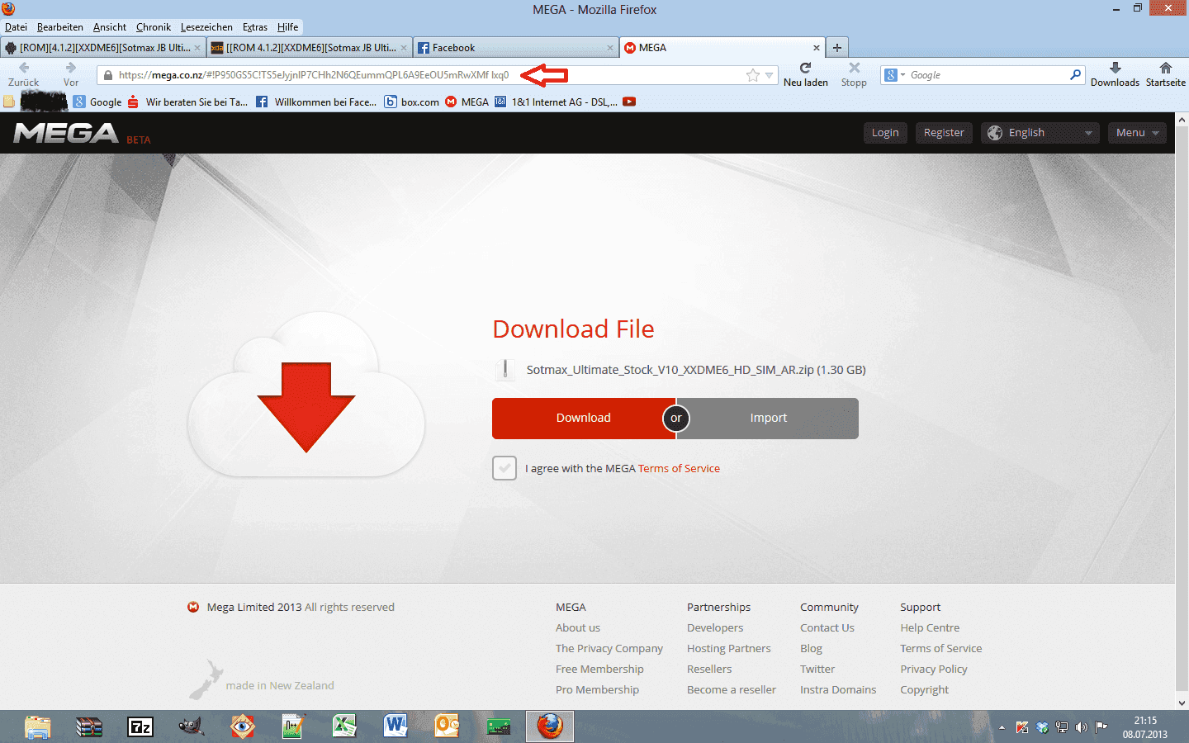This screenshot has height=743, width=1189.
Task: Switch to the first [ROM][4.1.2] tab
Action: click(x=102, y=48)
